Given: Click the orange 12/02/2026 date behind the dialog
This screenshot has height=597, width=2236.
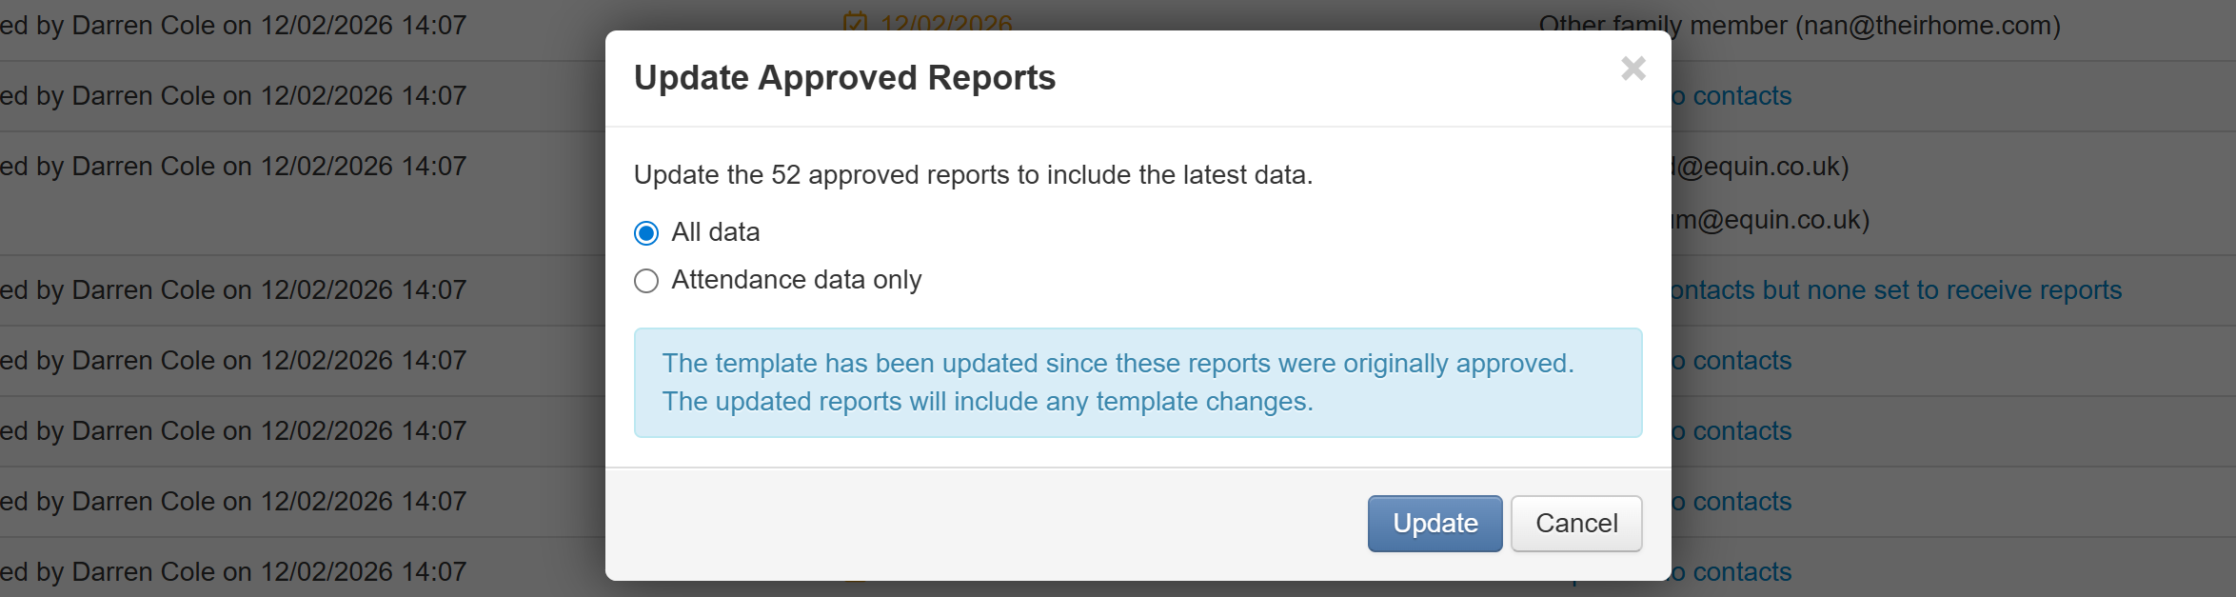Looking at the screenshot, I should point(945,22).
